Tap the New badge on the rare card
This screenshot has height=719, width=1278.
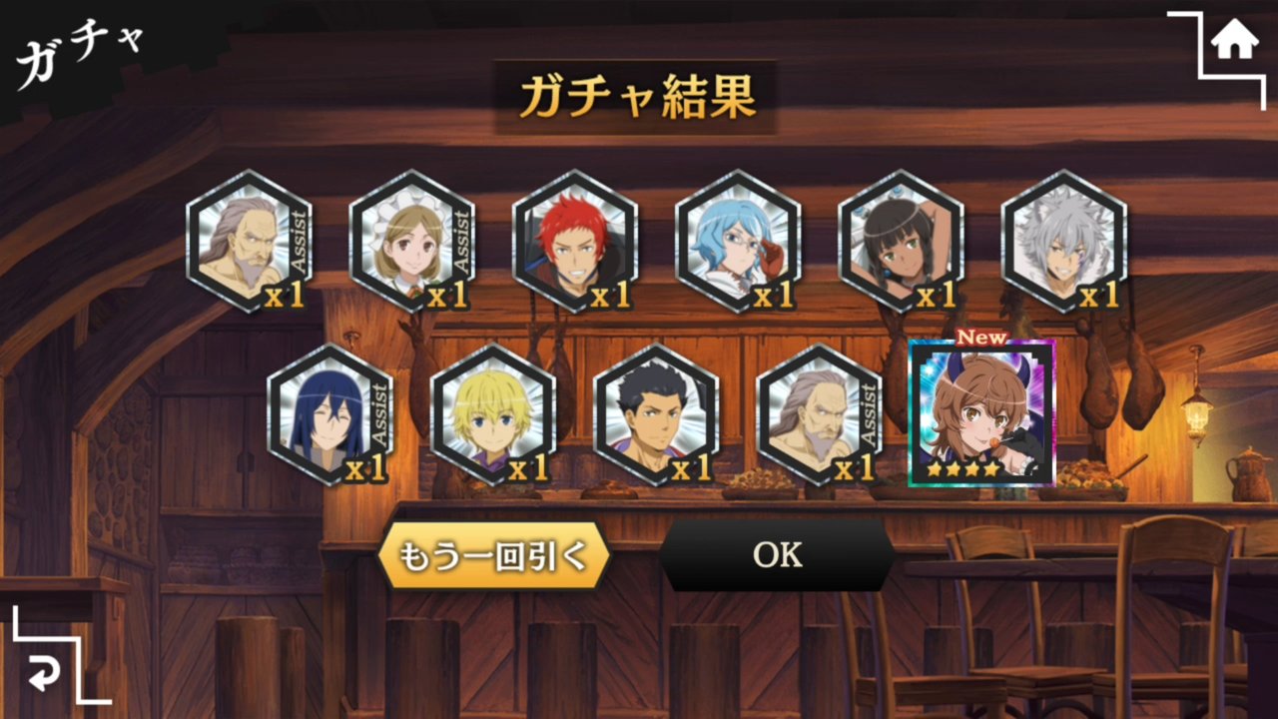pyautogui.click(x=982, y=338)
